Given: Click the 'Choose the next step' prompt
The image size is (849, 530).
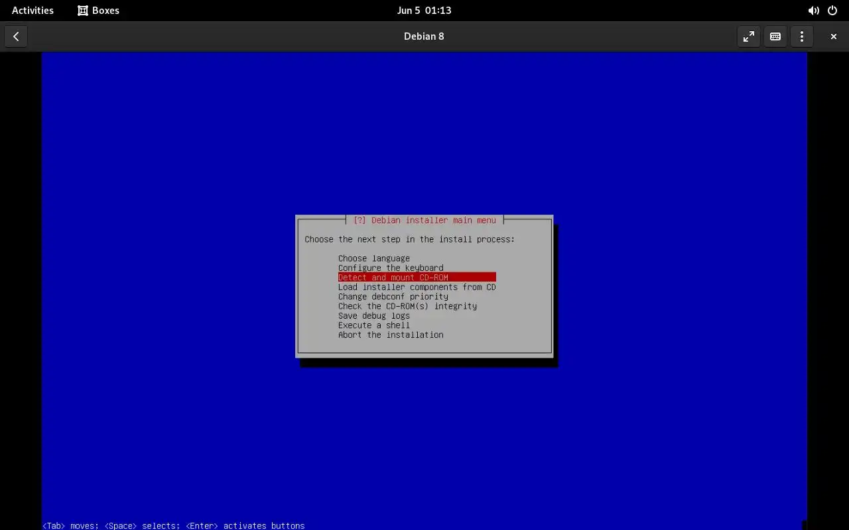Looking at the screenshot, I should pos(410,239).
